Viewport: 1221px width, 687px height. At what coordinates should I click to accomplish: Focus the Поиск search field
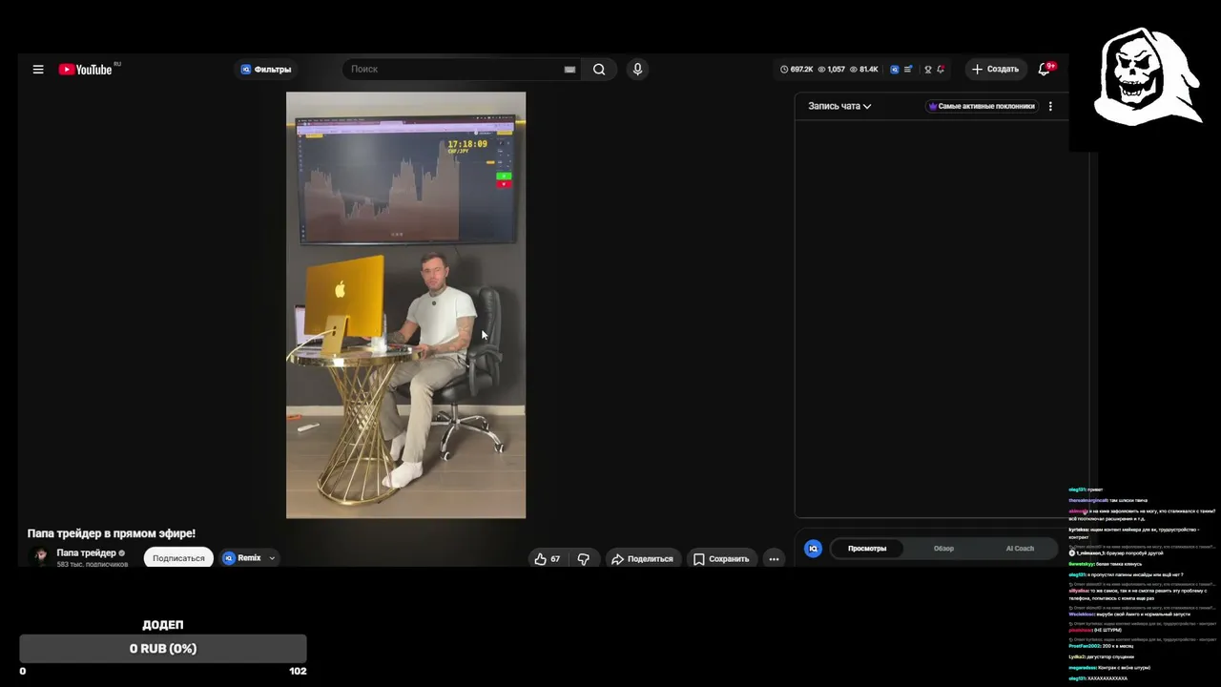coord(453,70)
